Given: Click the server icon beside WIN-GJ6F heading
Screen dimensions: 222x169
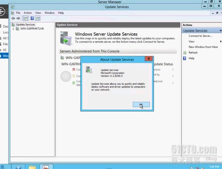Looking at the screenshot, I should tap(62, 58).
